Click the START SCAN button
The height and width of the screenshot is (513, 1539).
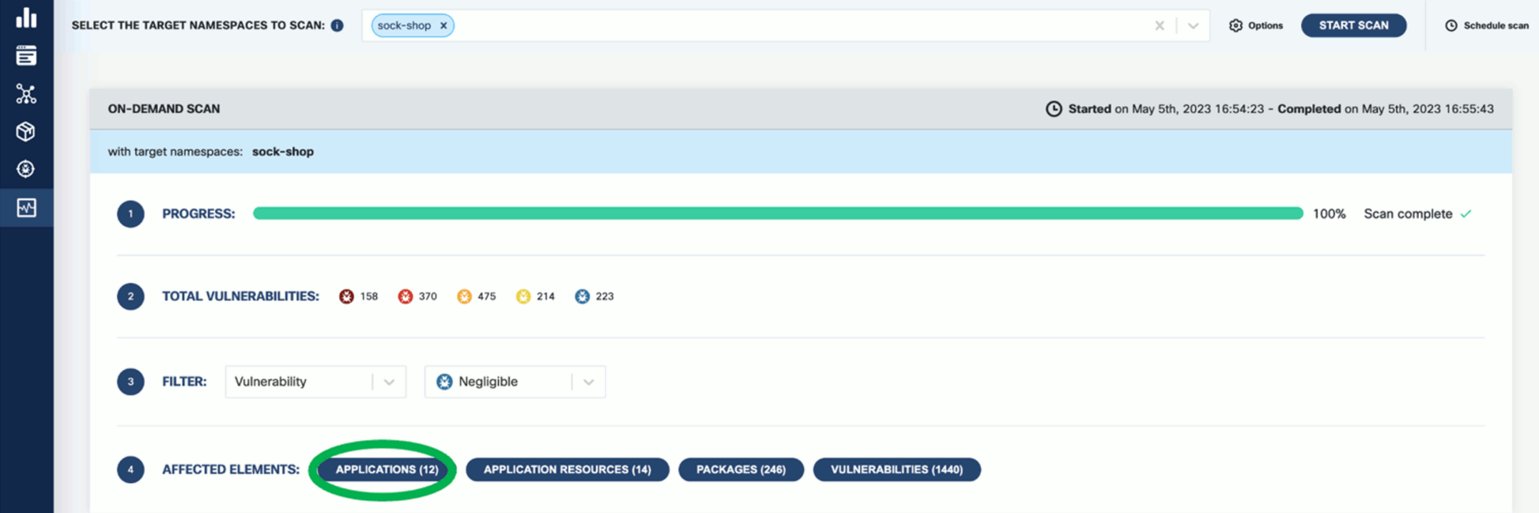click(1353, 25)
